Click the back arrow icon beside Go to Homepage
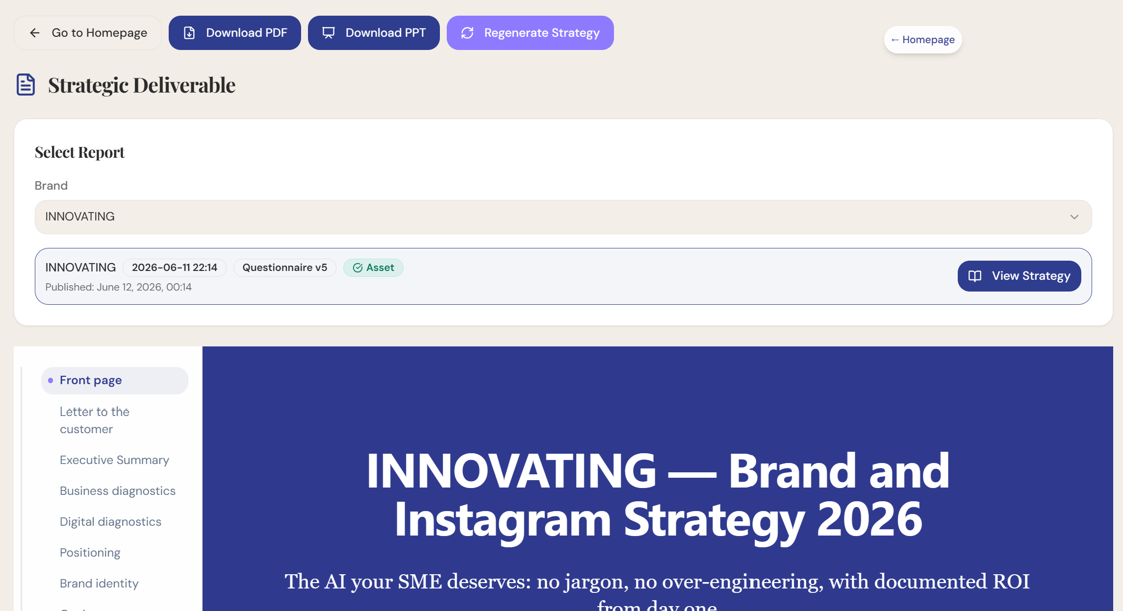The height and width of the screenshot is (611, 1123). 34,33
